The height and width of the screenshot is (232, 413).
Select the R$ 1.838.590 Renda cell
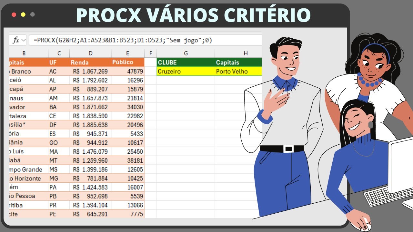[90, 116]
